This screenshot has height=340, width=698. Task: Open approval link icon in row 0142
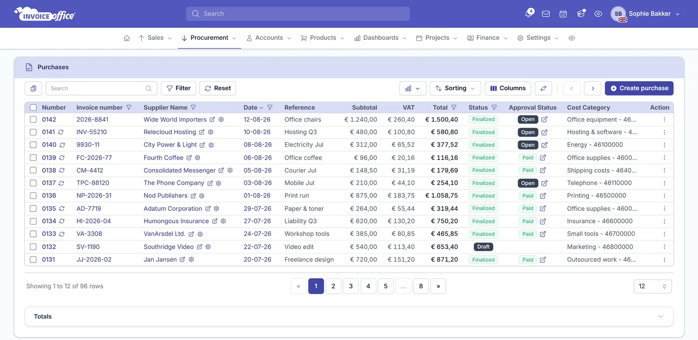click(x=544, y=120)
